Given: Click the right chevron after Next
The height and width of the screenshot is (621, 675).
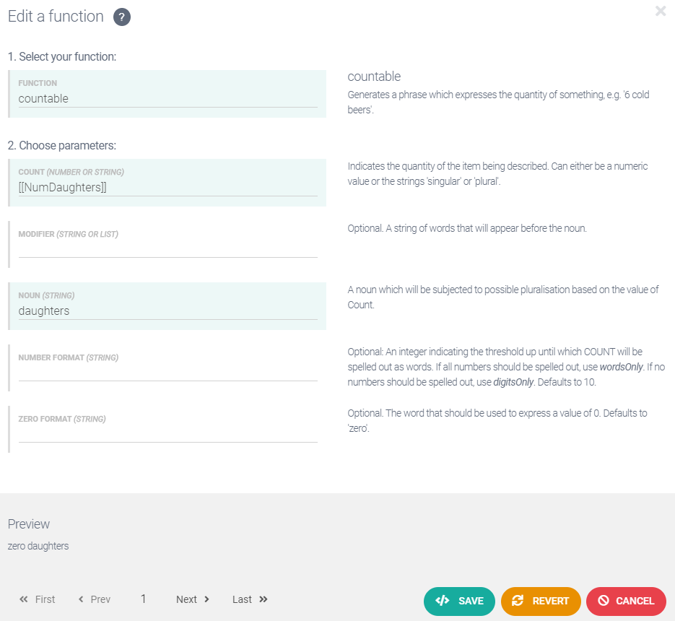Looking at the screenshot, I should pyautogui.click(x=207, y=599).
